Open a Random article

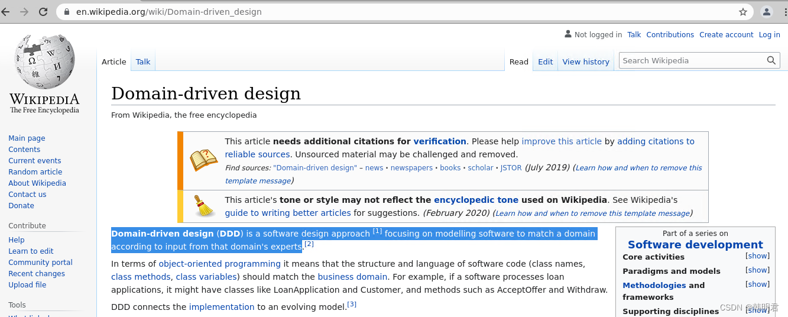35,172
